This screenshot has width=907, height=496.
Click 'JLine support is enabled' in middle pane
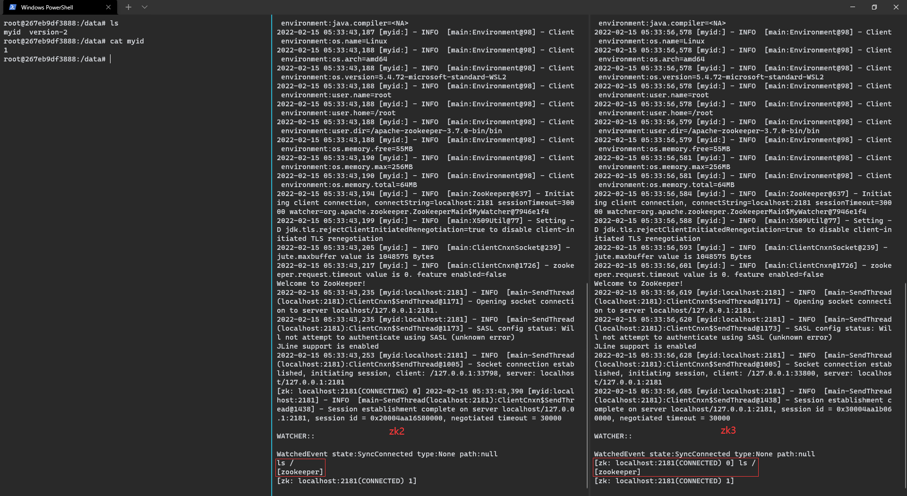coord(328,346)
